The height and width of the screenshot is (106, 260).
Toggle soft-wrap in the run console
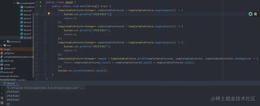click(2, 98)
